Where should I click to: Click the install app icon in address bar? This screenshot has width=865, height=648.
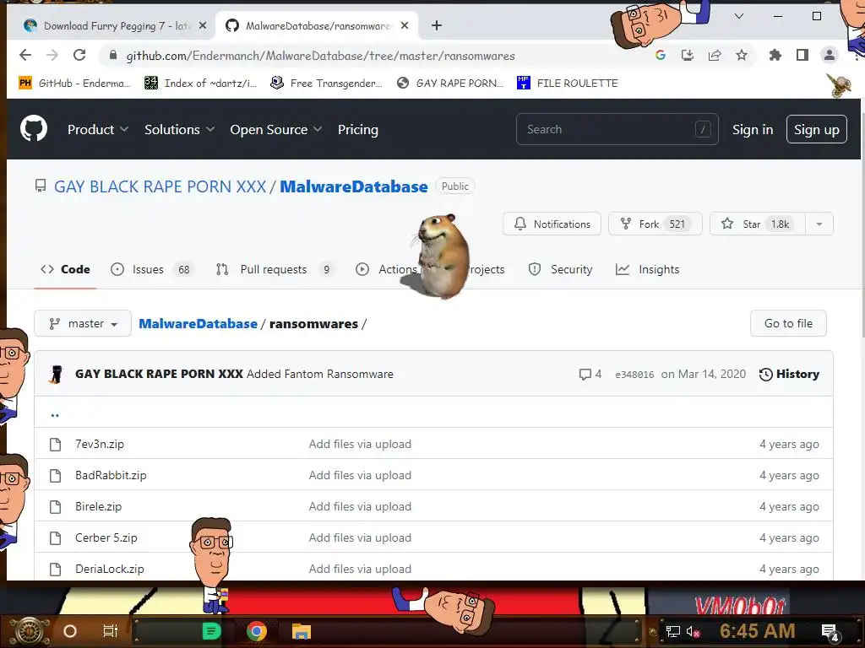tap(688, 55)
